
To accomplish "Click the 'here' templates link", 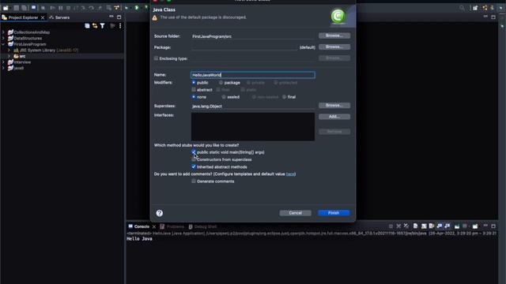I will point(290,174).
